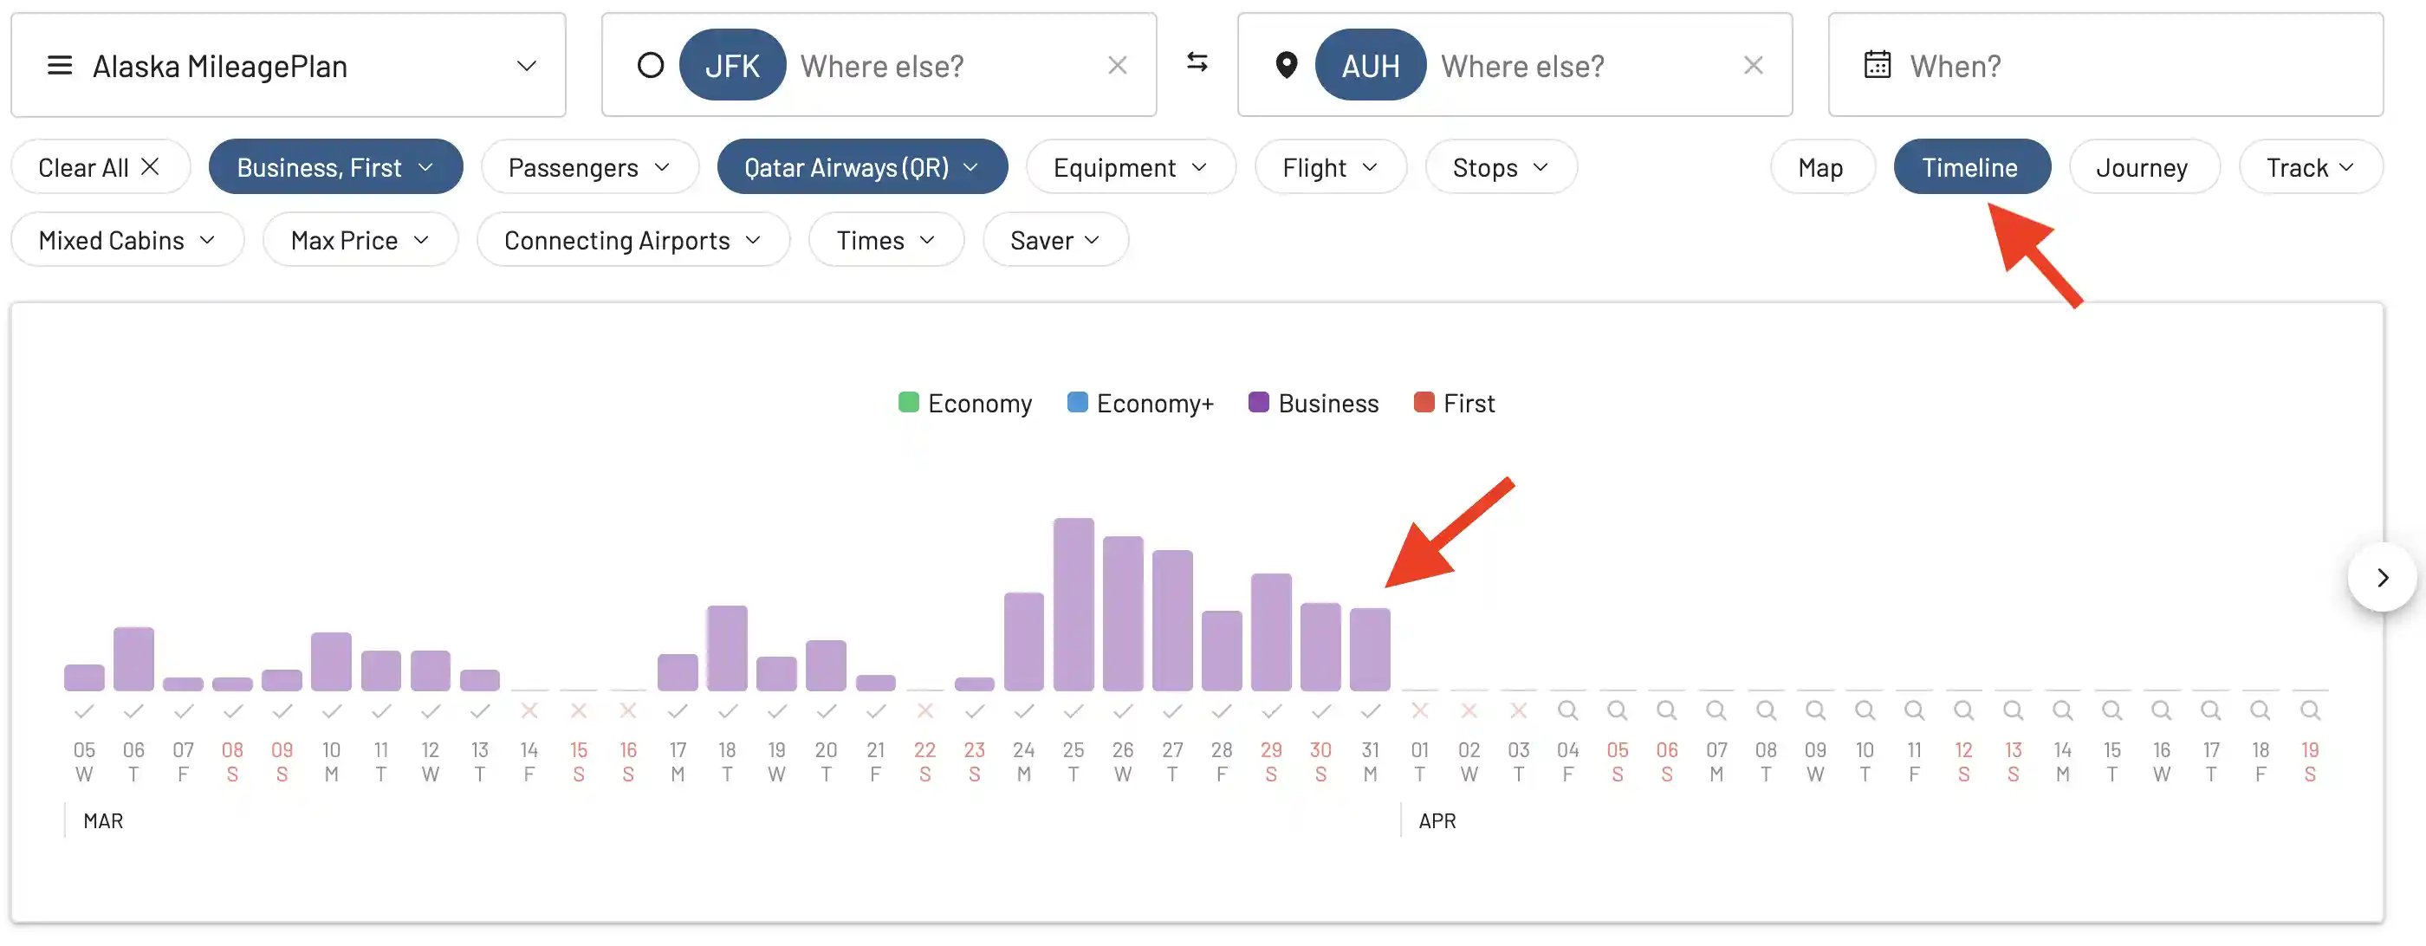The height and width of the screenshot is (946, 2426).
Task: Select the availability bar for March 31
Action: click(x=1371, y=651)
